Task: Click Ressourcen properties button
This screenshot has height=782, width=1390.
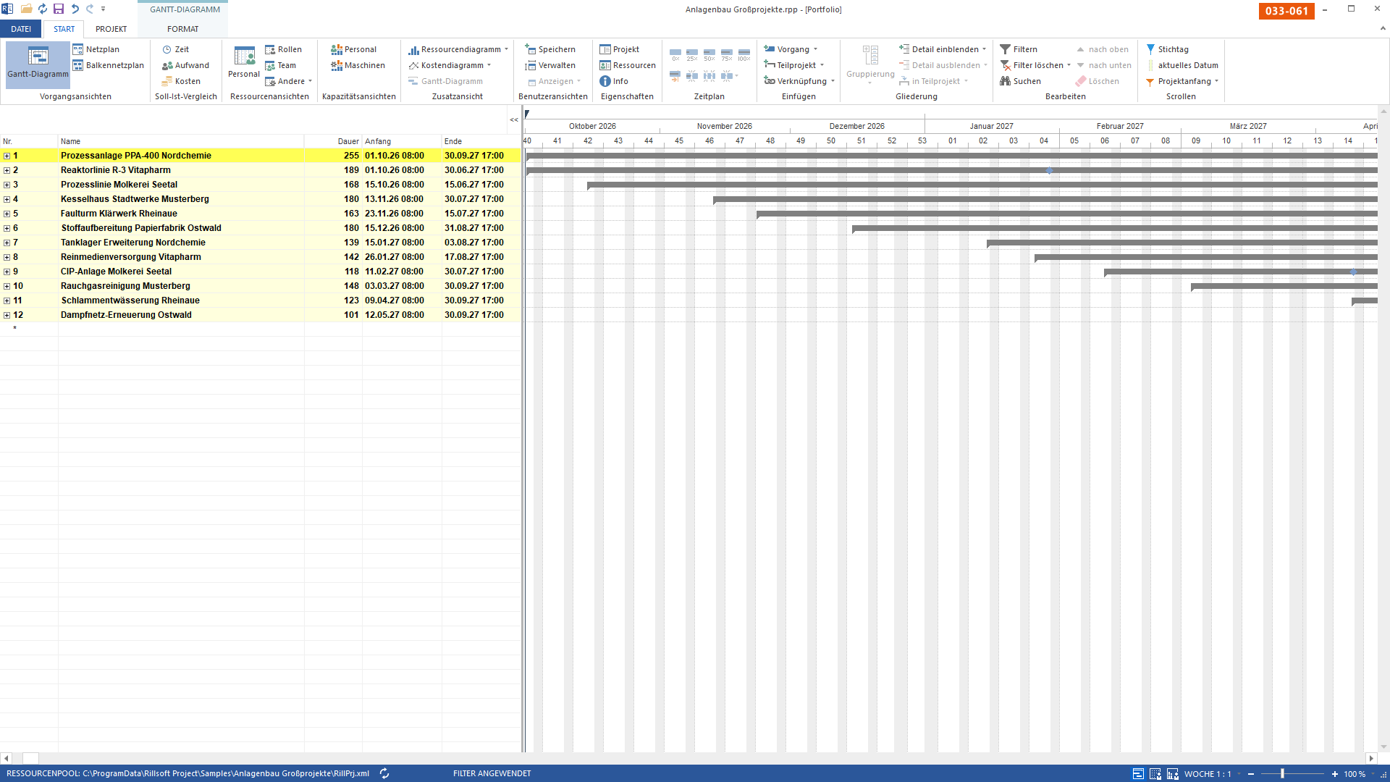Action: [x=628, y=65]
